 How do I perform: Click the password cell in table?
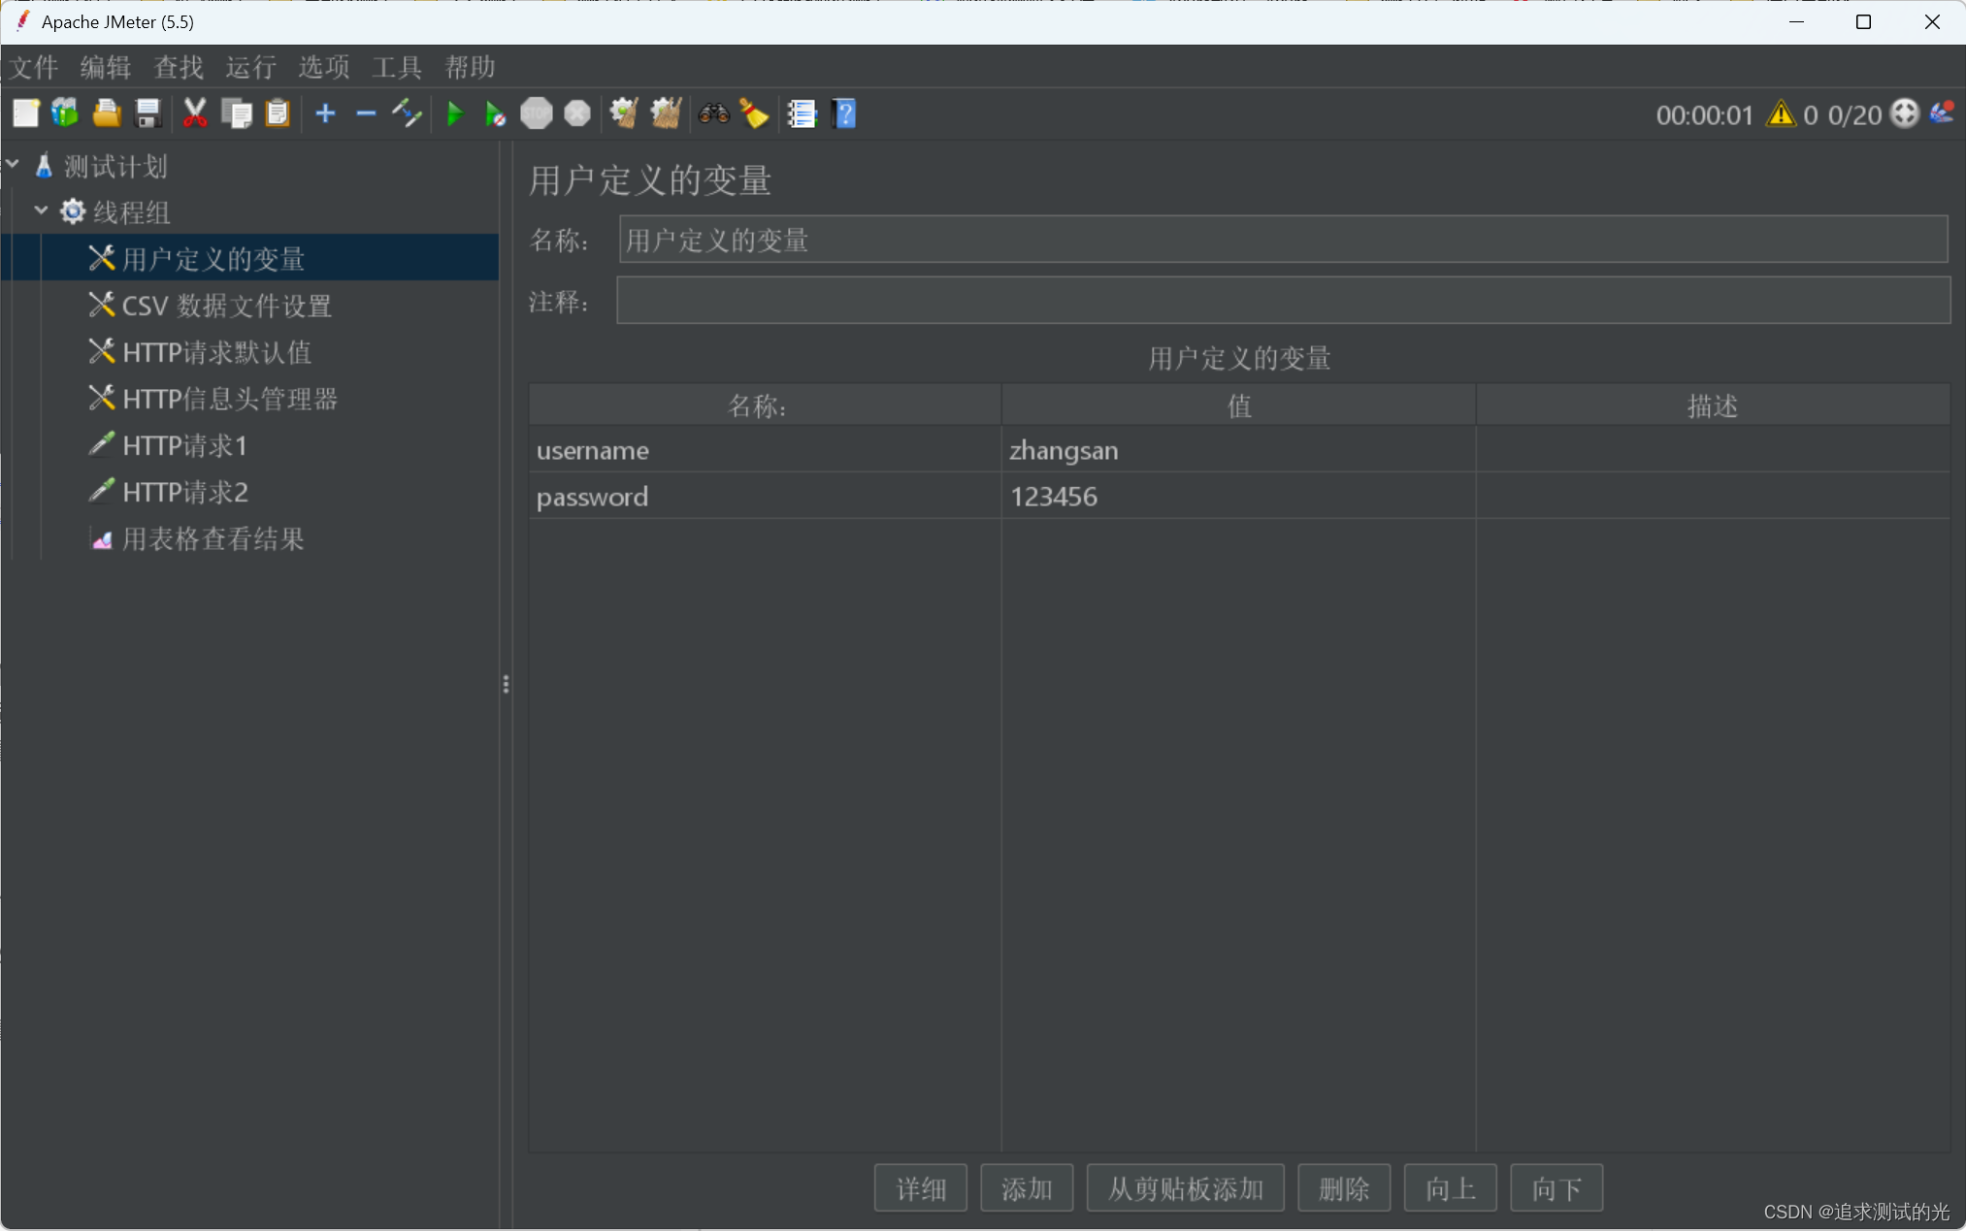[765, 497]
